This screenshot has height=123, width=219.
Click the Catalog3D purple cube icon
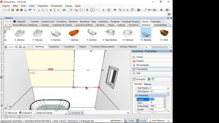click(x=14, y=22)
